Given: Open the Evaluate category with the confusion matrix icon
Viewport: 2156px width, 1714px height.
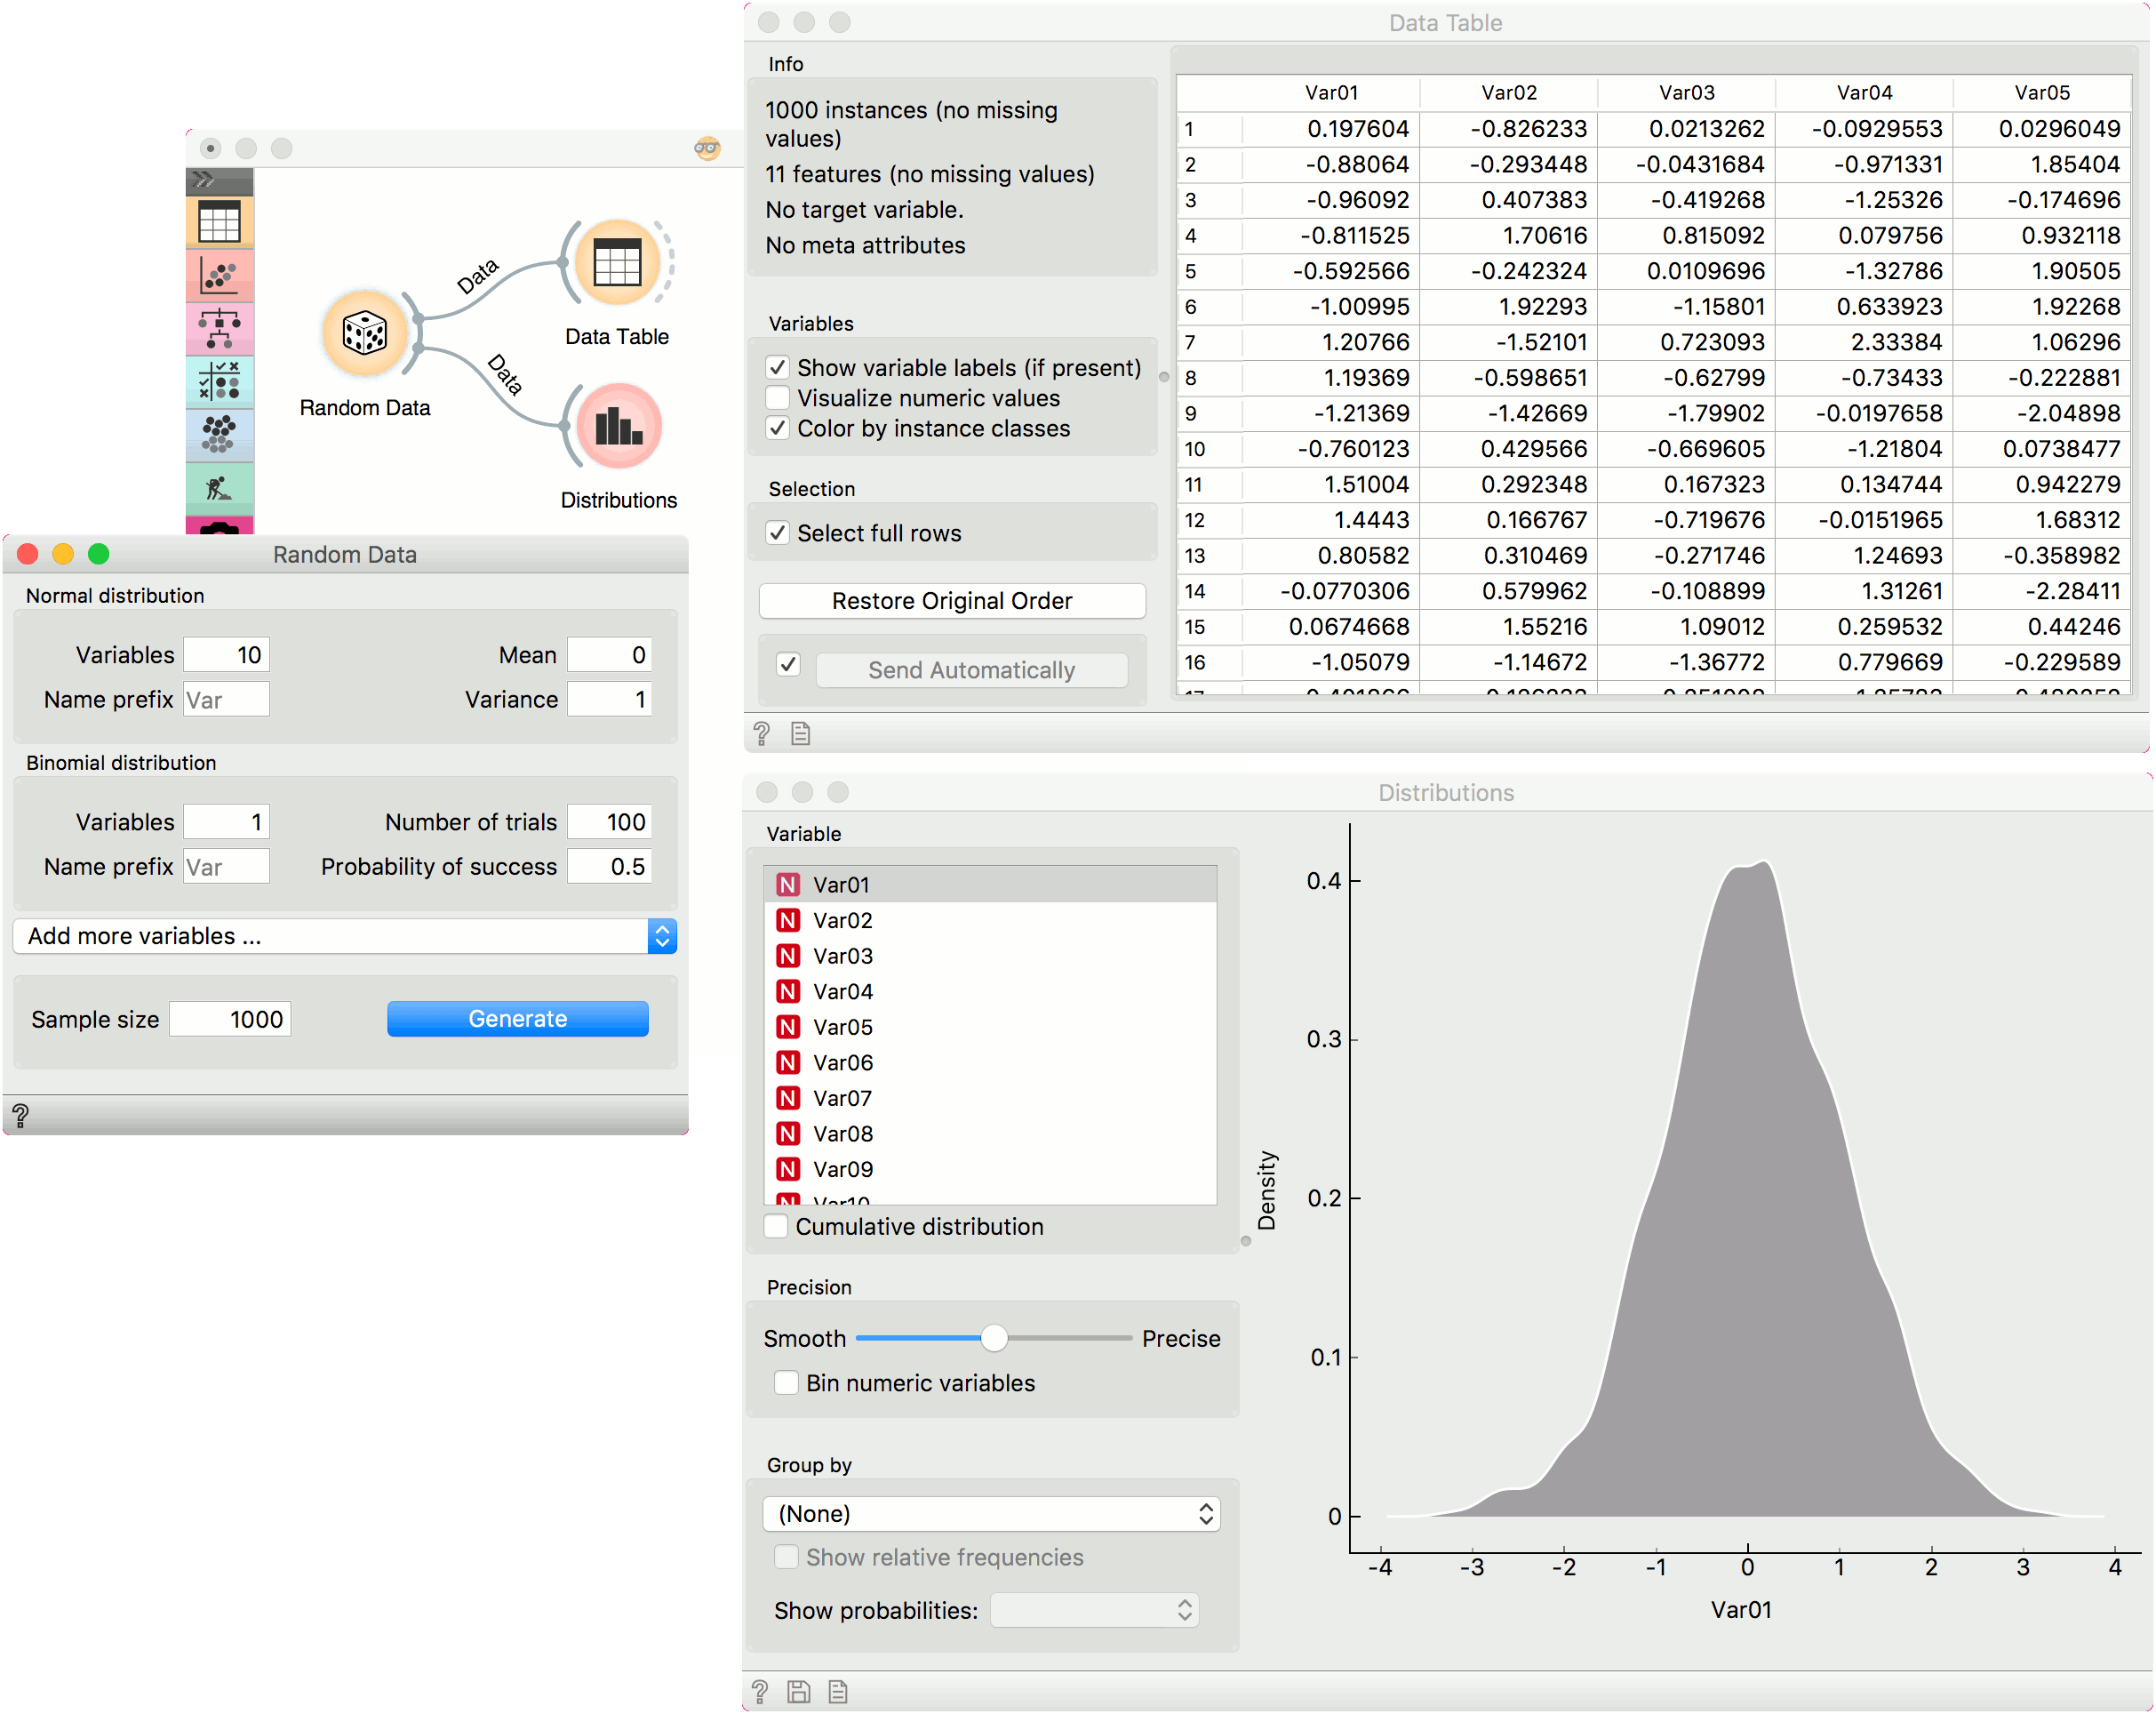Looking at the screenshot, I should pyautogui.click(x=219, y=381).
